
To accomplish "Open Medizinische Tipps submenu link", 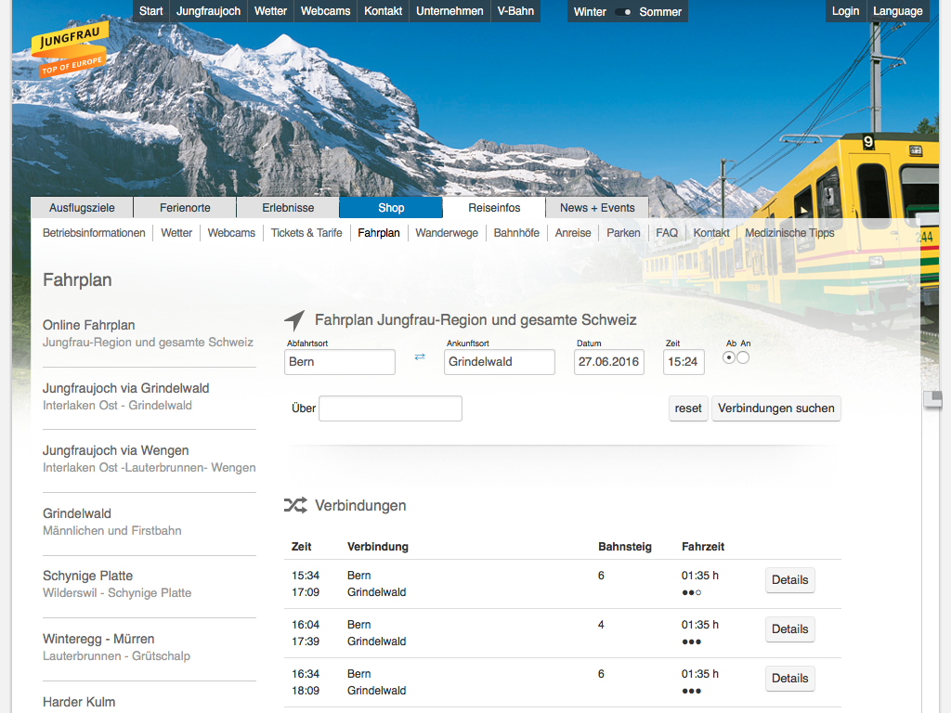I will tap(789, 233).
